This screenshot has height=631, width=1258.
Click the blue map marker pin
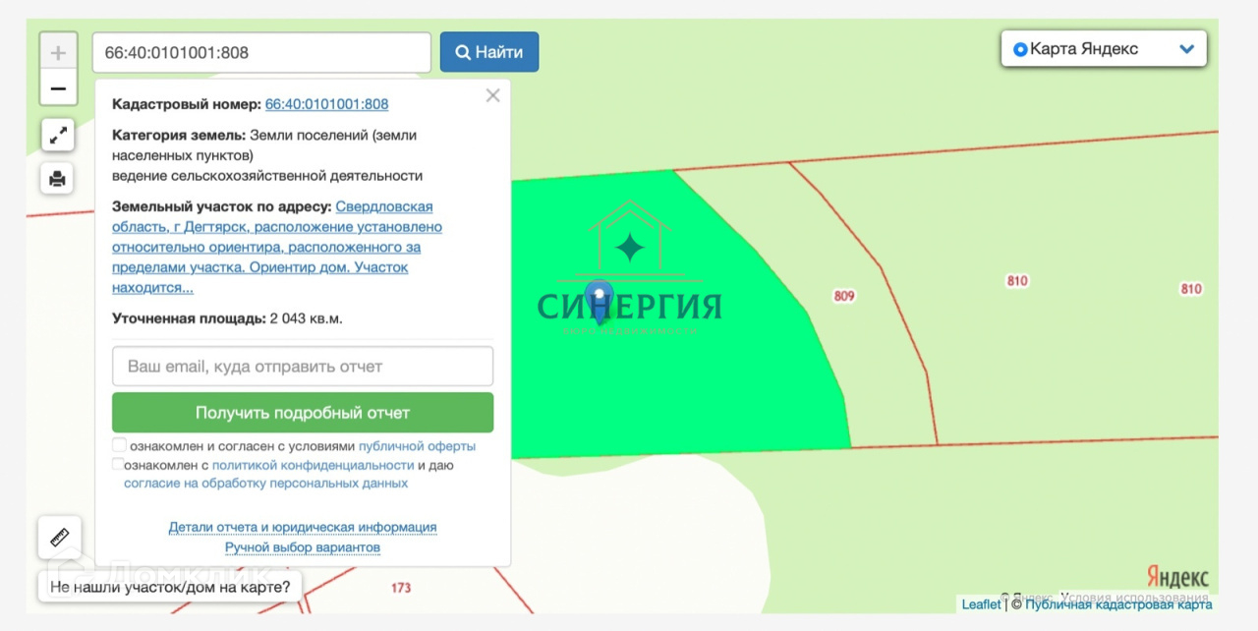click(599, 302)
